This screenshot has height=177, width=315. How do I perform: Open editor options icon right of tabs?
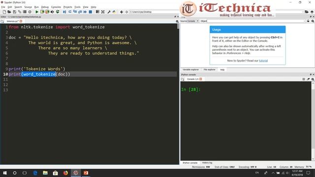point(177,21)
